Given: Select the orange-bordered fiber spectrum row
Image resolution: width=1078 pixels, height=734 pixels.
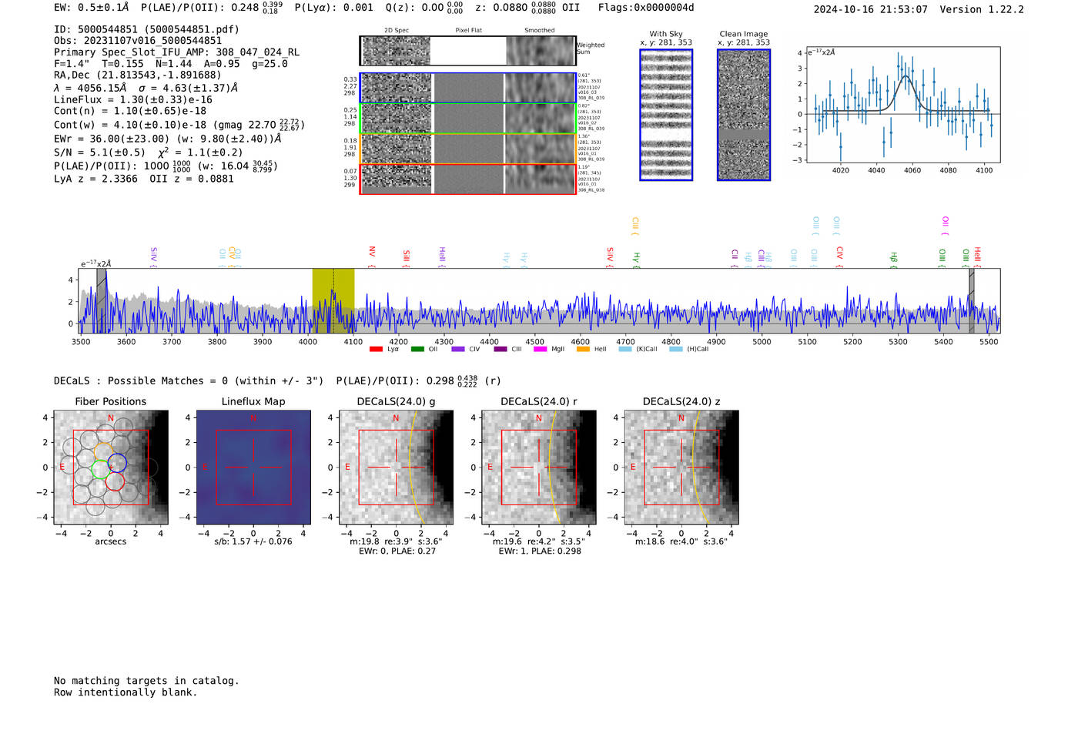Looking at the screenshot, I should pos(468,149).
